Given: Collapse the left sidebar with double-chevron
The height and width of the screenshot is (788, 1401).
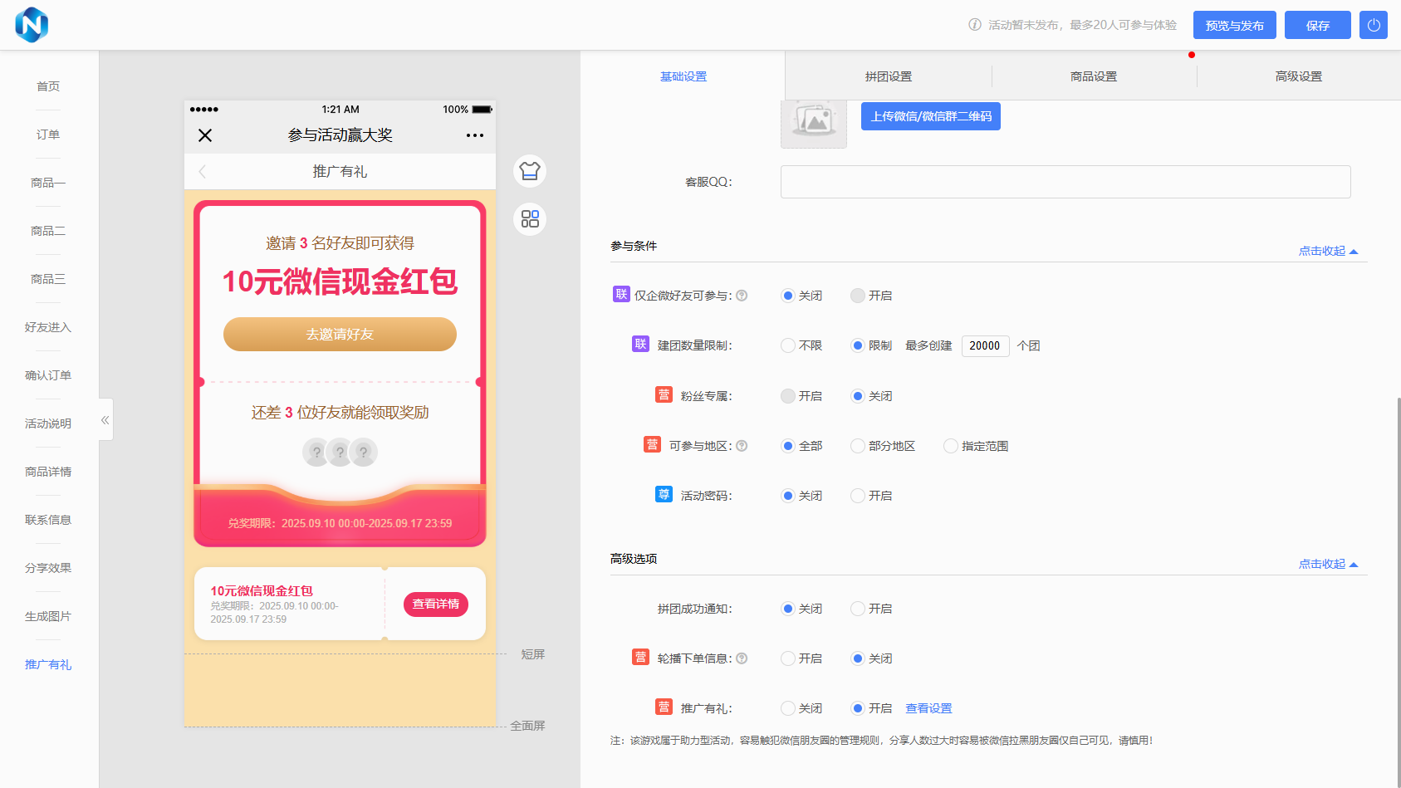Looking at the screenshot, I should pos(105,420).
